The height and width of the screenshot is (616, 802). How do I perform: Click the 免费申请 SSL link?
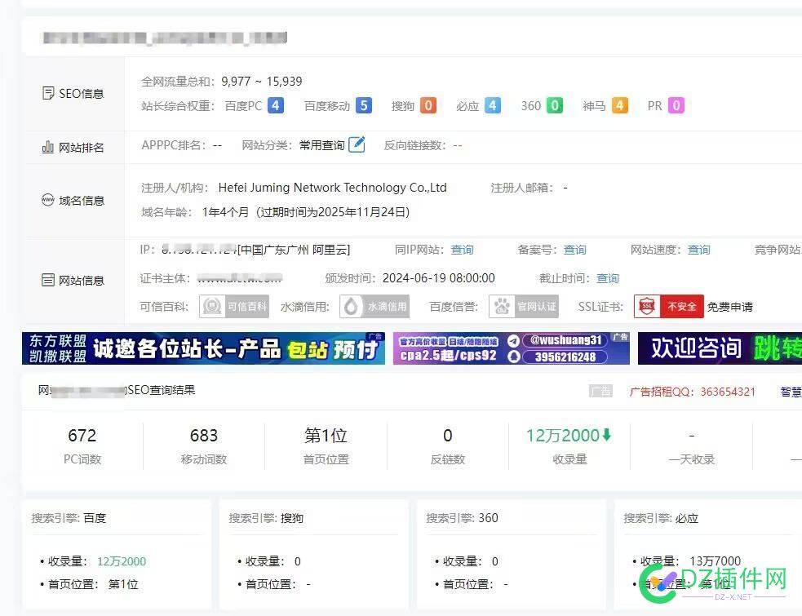(x=729, y=308)
